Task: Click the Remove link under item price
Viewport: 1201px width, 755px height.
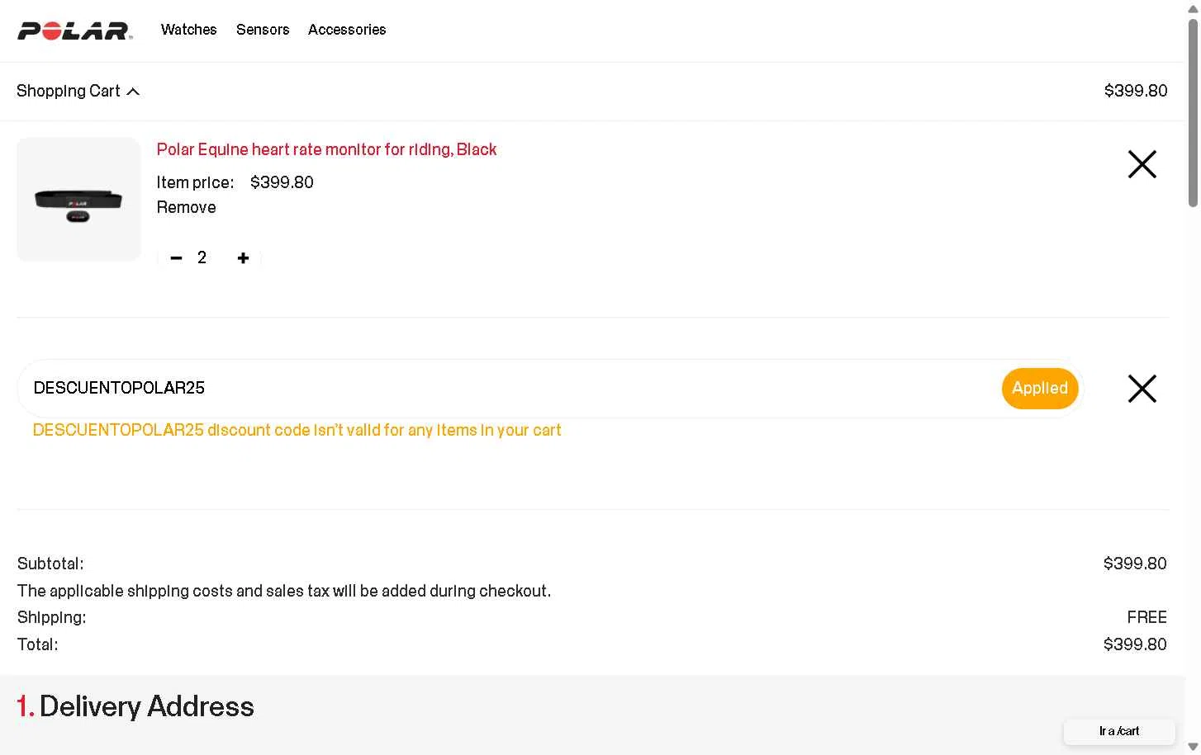Action: [x=186, y=207]
